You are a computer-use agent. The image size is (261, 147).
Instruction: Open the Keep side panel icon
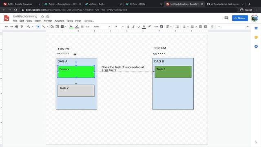click(x=256, y=37)
